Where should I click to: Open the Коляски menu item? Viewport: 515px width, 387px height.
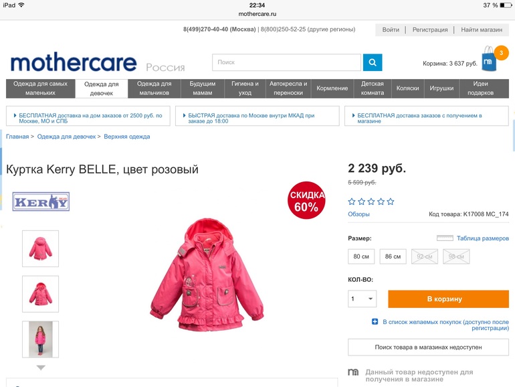click(407, 88)
